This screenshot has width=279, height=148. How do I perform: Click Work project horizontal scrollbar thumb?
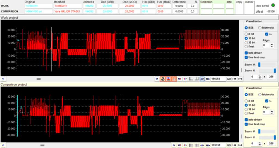(x=39, y=79)
